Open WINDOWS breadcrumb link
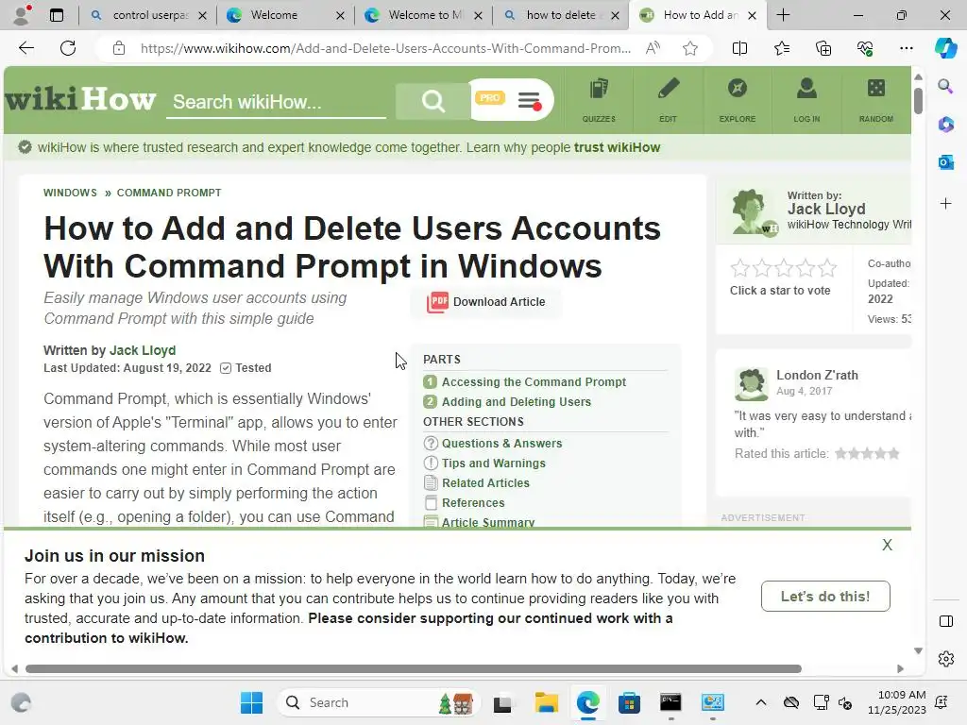This screenshot has width=967, height=725. pyautogui.click(x=70, y=193)
